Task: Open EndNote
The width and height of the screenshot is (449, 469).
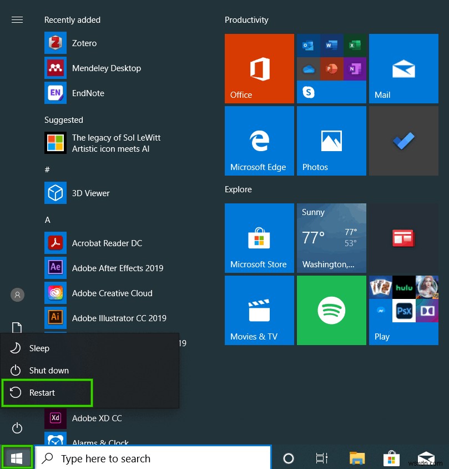Action: pos(88,93)
